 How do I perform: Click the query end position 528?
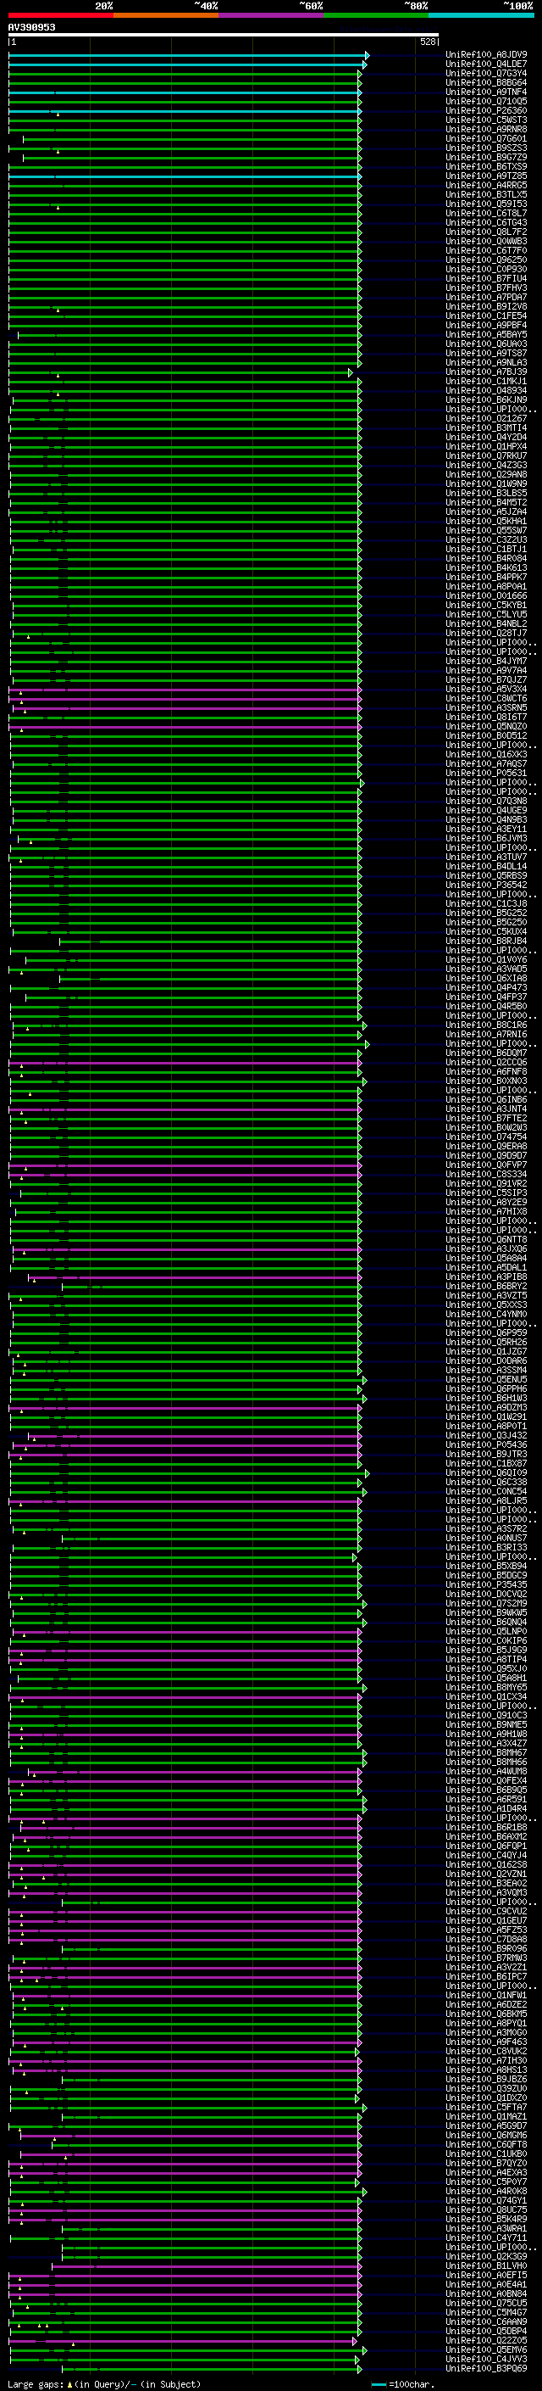coord(427,42)
